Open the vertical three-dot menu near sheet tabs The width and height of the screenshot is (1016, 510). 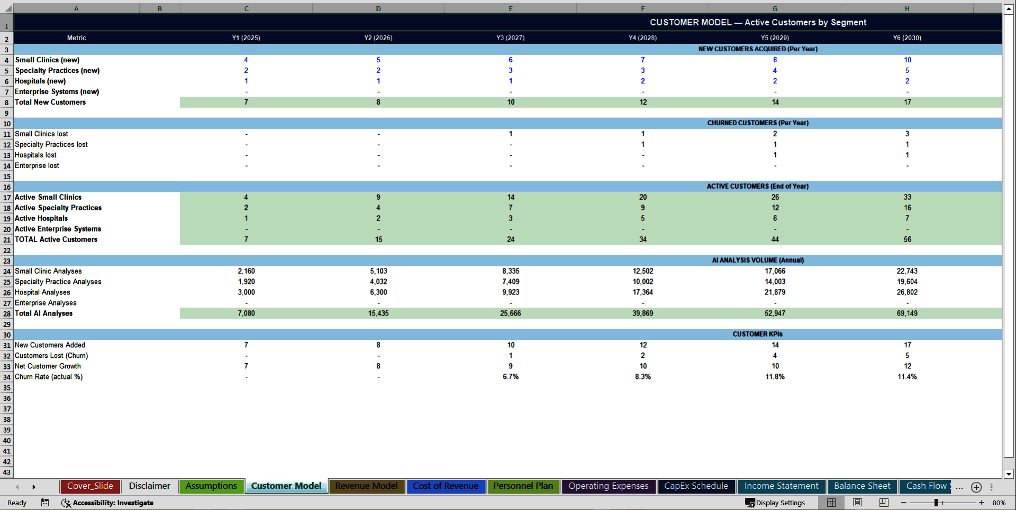point(992,487)
